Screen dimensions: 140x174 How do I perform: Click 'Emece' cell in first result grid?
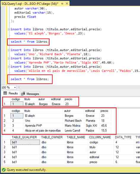point(56,104)
